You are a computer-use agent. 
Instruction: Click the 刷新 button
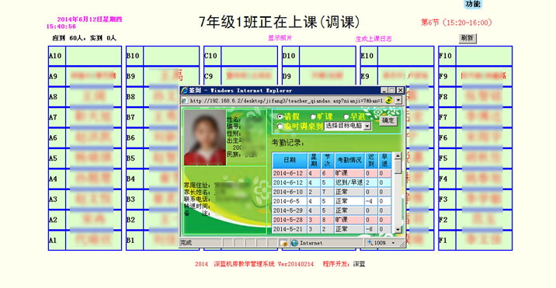[x=467, y=38]
